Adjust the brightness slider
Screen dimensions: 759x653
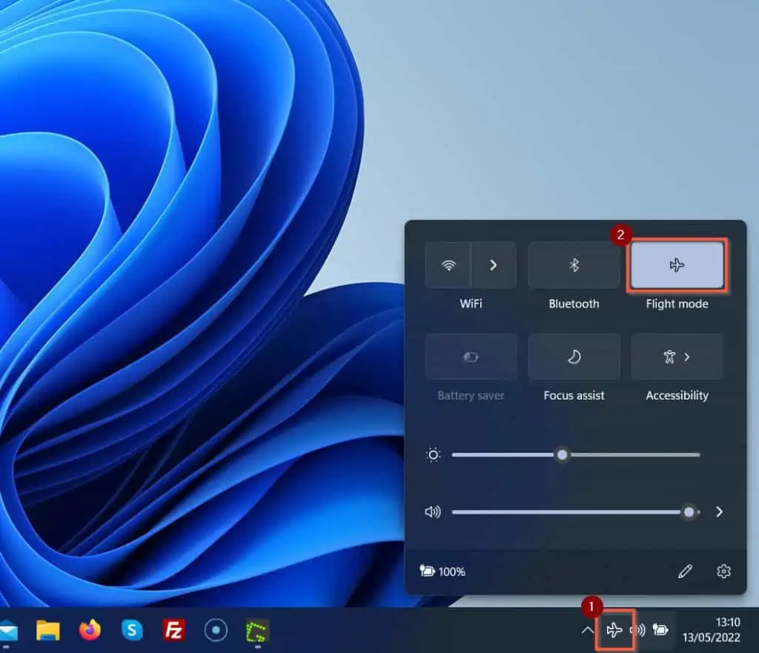coord(562,454)
